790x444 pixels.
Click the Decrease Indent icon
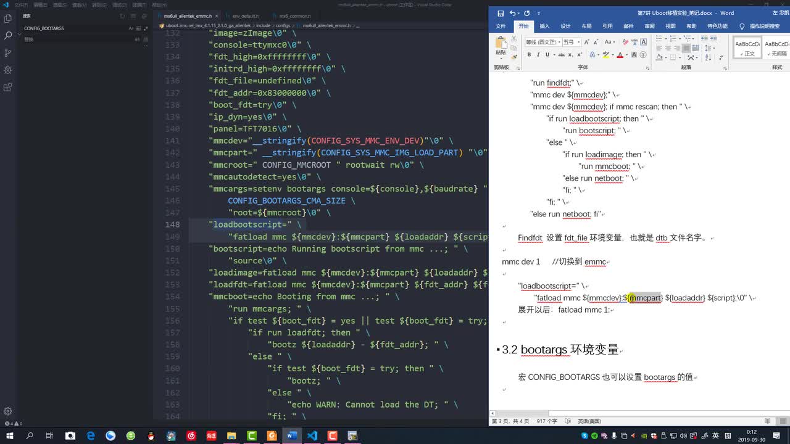(x=704, y=38)
